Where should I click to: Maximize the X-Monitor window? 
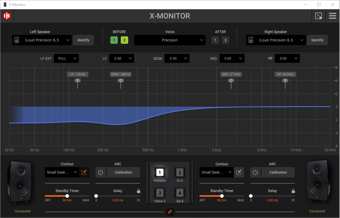319,4
